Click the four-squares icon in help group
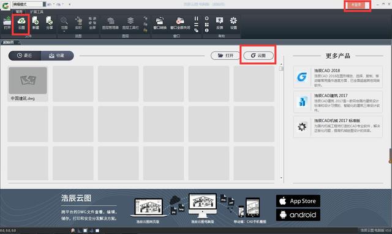This screenshot has height=234, width=392. 207,24
